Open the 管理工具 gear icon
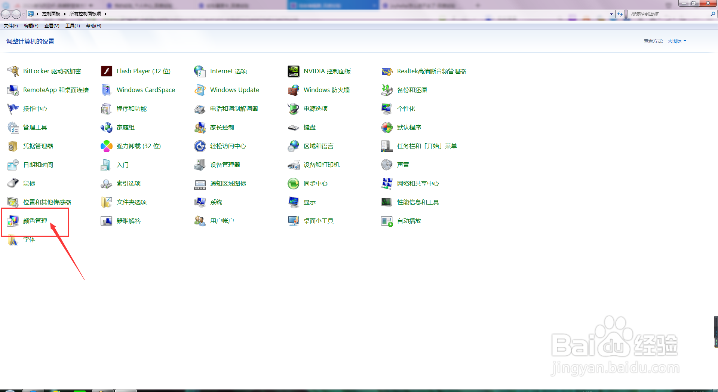718x392 pixels. (13, 127)
